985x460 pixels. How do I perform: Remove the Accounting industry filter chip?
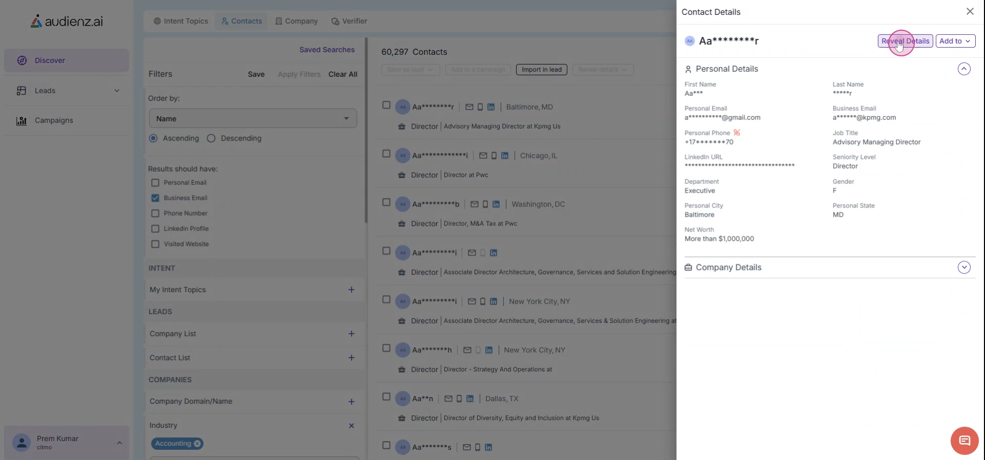(197, 444)
